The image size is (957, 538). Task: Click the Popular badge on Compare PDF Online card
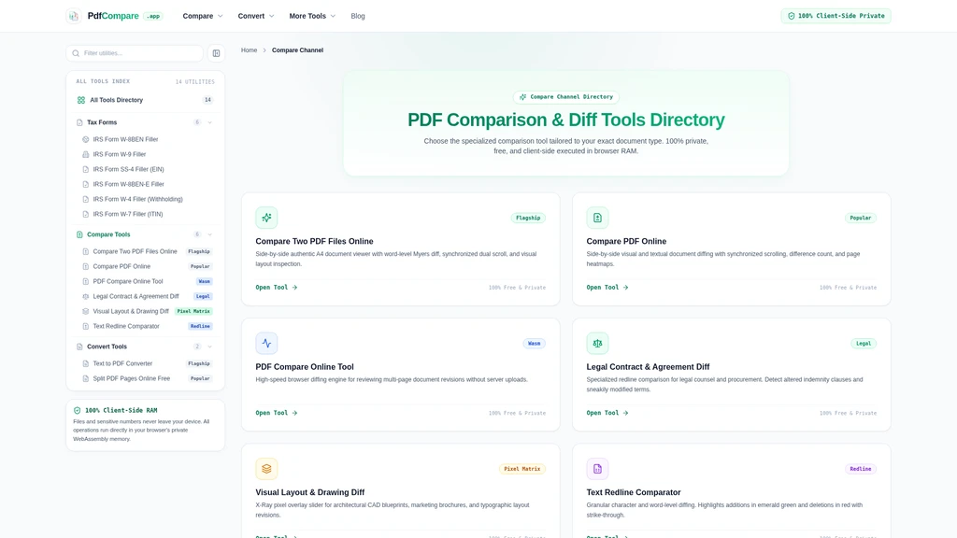click(861, 218)
